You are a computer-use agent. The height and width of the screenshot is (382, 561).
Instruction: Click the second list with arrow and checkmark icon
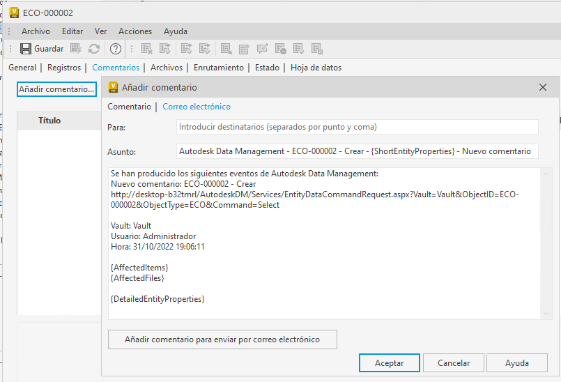[186, 49]
